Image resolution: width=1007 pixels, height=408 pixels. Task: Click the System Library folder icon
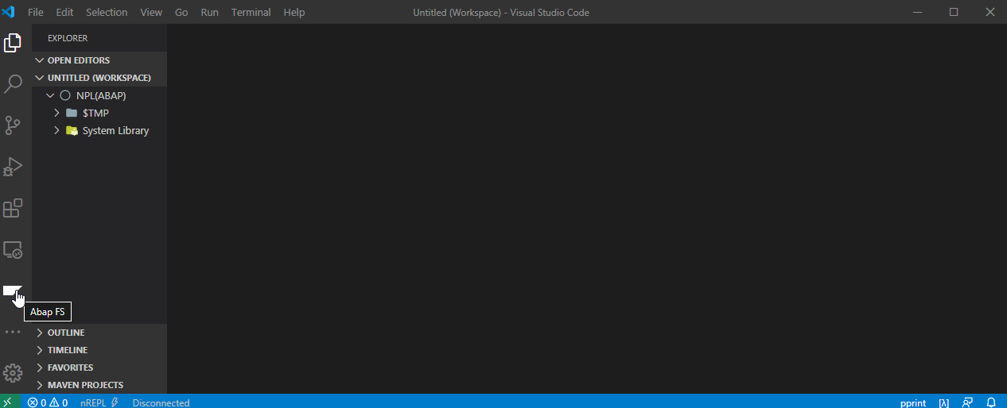pyautogui.click(x=72, y=130)
